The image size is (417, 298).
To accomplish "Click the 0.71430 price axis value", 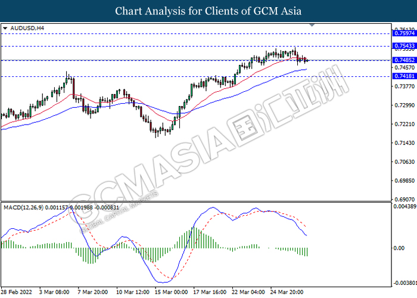I will (x=404, y=143).
